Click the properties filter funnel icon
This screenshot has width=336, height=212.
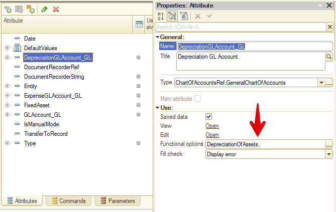184,16
